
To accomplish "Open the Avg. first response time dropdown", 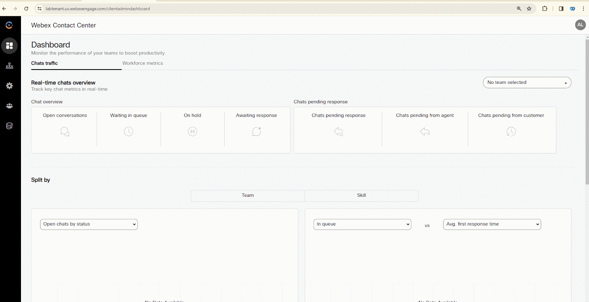I will (492, 224).
